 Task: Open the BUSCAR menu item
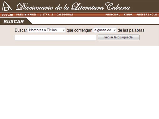tap(7, 15)
